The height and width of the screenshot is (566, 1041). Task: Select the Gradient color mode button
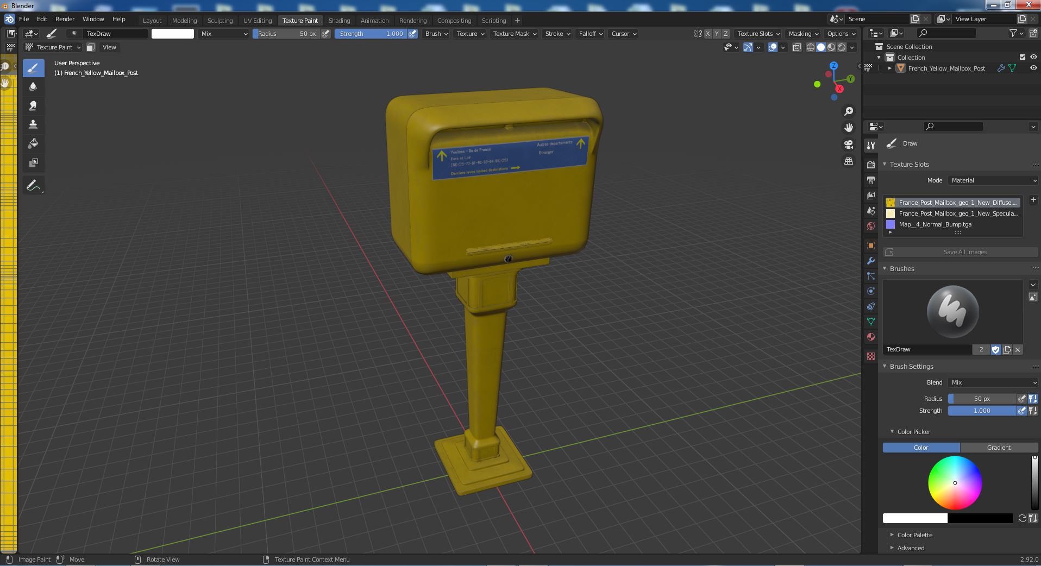[999, 448]
